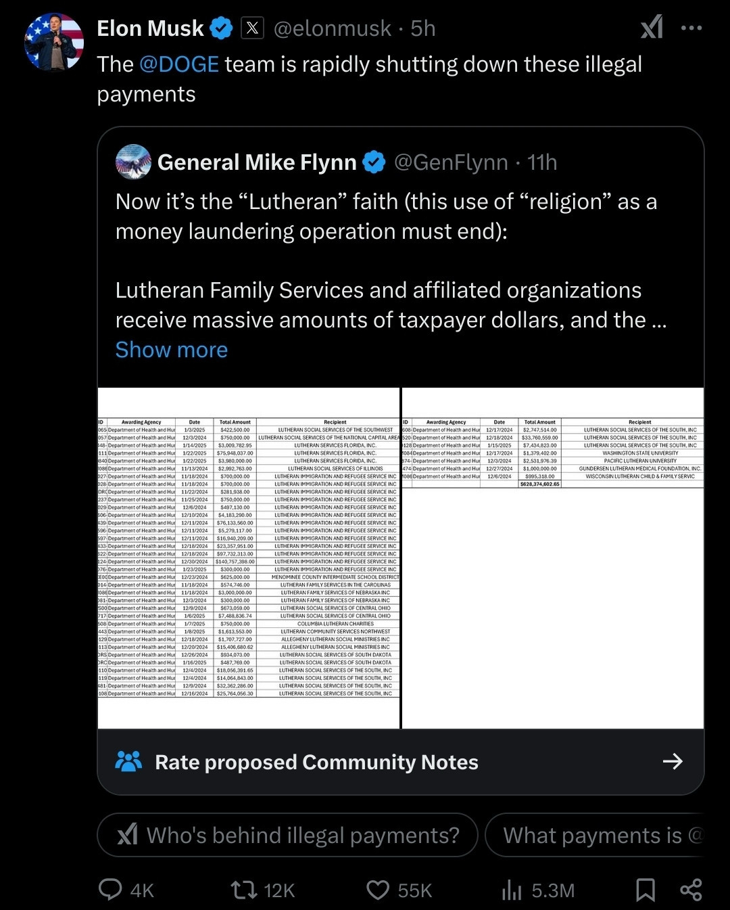Image resolution: width=730 pixels, height=910 pixels.
Task: Click the blue verified badge beside Elon Musk
Action: [221, 28]
